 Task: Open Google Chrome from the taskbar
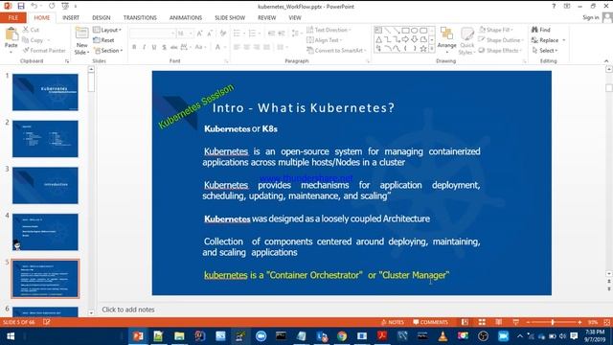pyautogui.click(x=342, y=336)
